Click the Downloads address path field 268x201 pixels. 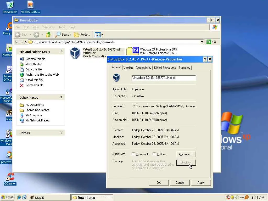click(114, 42)
